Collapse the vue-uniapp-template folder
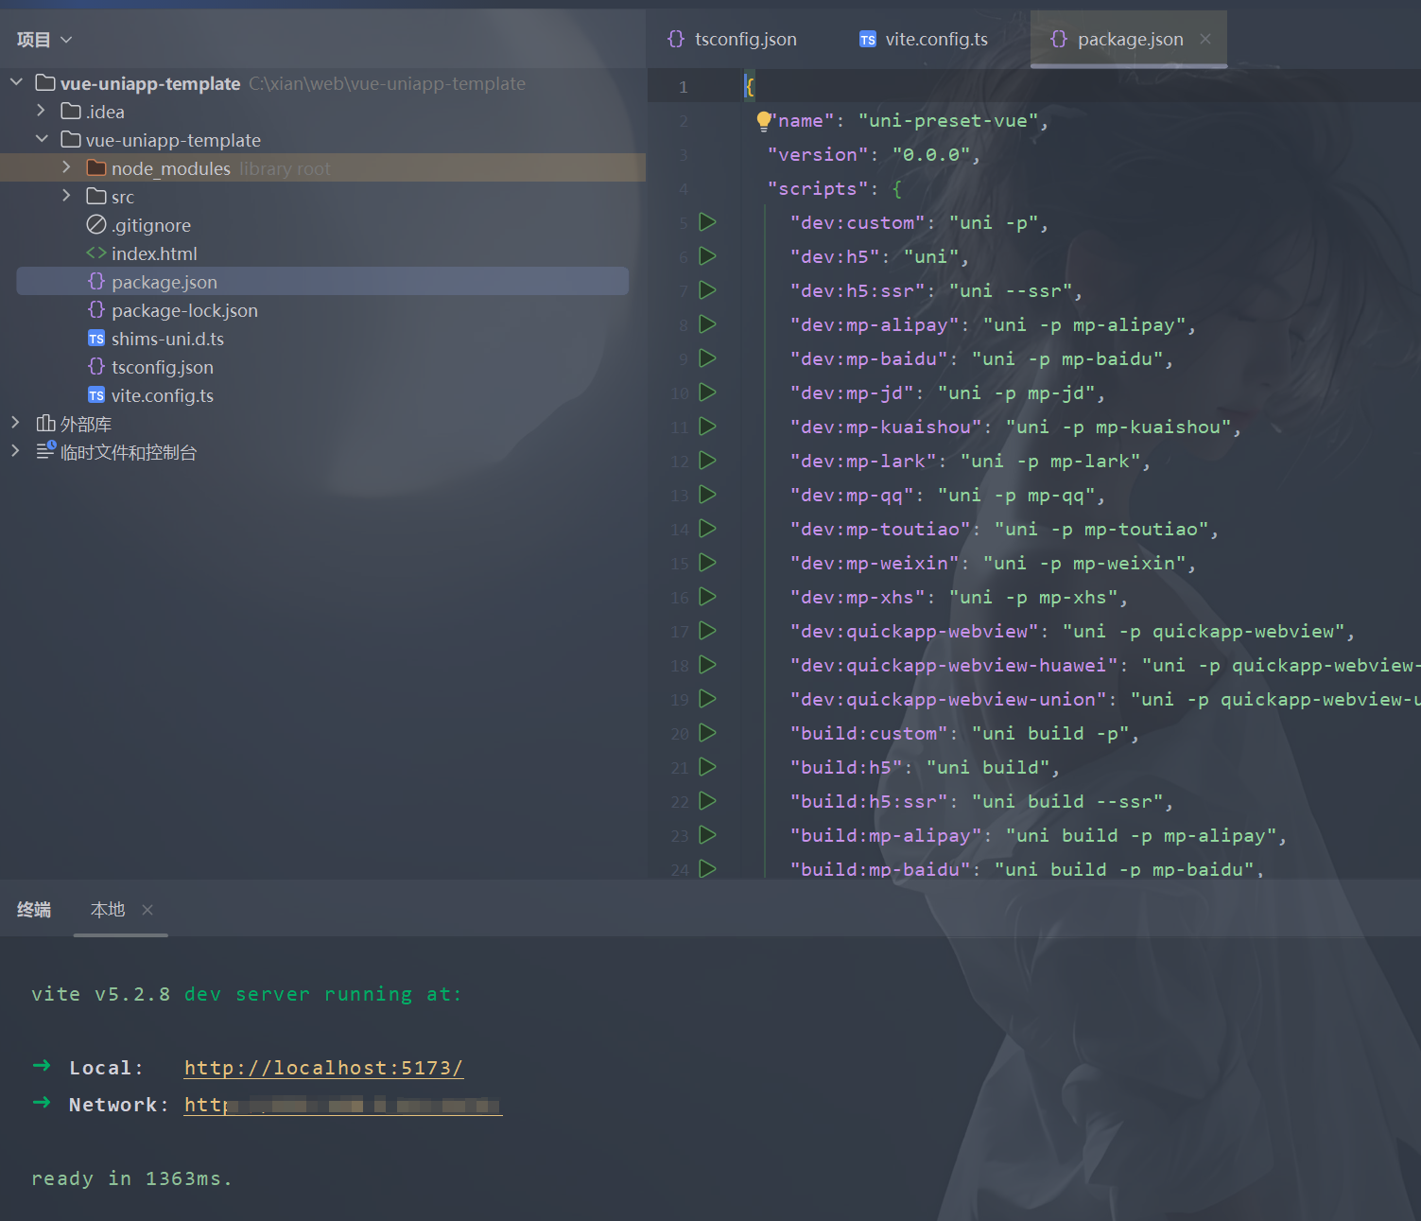 point(42,138)
